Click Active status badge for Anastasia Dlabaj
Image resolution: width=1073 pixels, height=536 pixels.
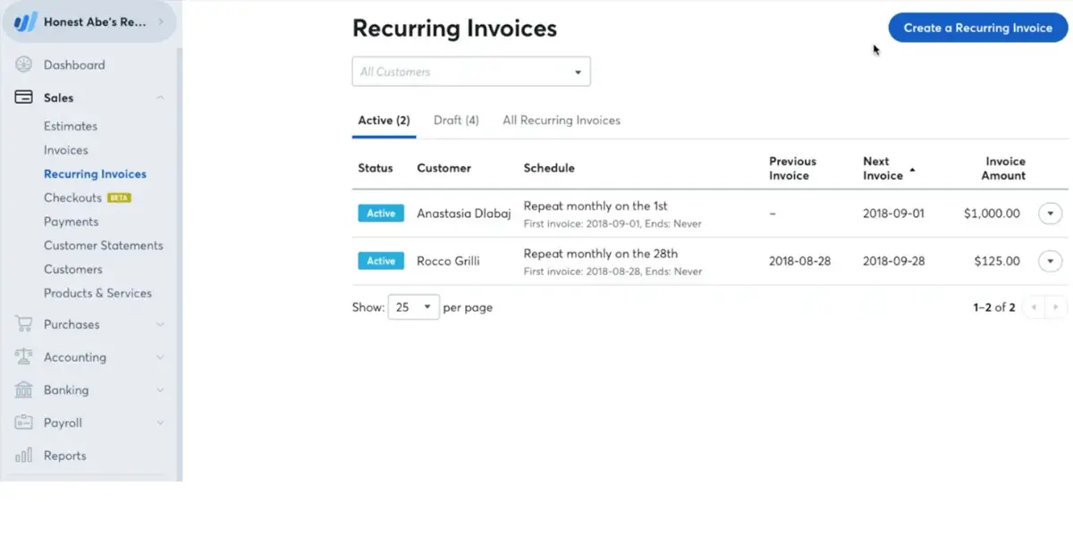pos(381,214)
